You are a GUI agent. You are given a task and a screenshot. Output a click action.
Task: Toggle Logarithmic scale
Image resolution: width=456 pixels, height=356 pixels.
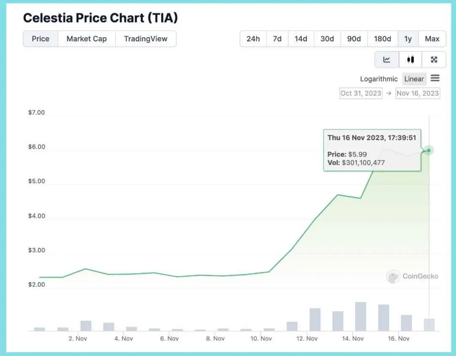pyautogui.click(x=378, y=79)
